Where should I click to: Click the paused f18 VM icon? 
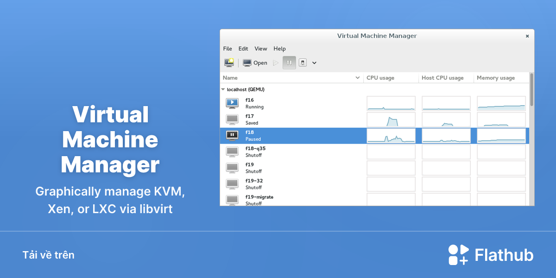232,136
